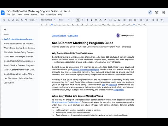Go to 'Step 5. Know When to Use AI' outline entry

tap(19, 74)
